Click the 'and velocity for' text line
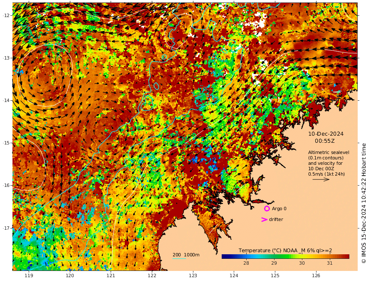366x283 pixels. pyautogui.click(x=325, y=163)
